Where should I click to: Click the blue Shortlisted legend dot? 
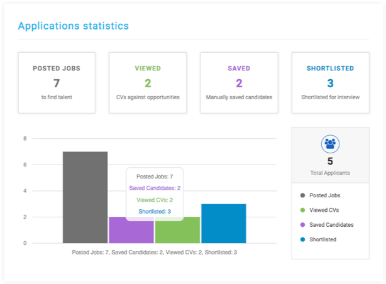click(x=303, y=239)
